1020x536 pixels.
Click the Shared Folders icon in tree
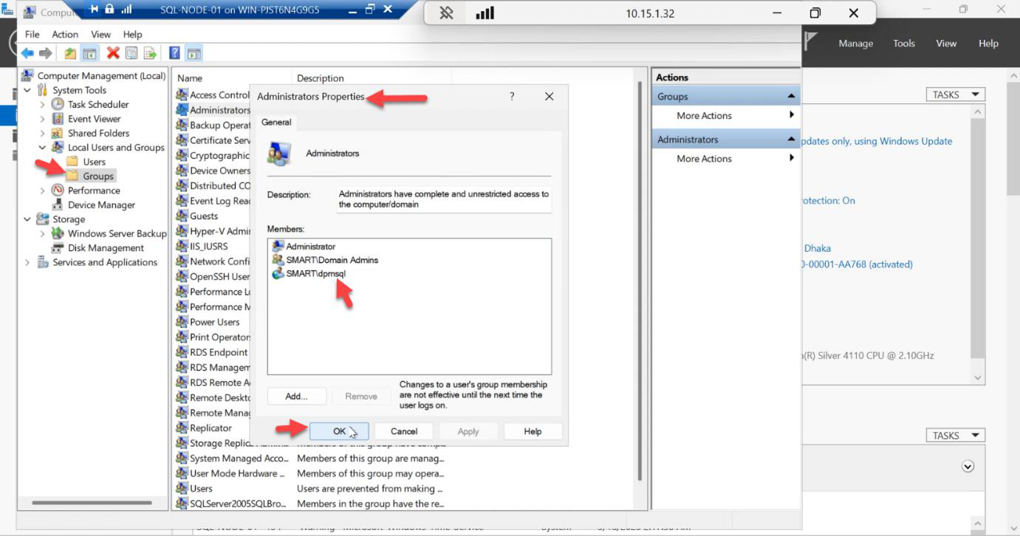pyautogui.click(x=58, y=134)
